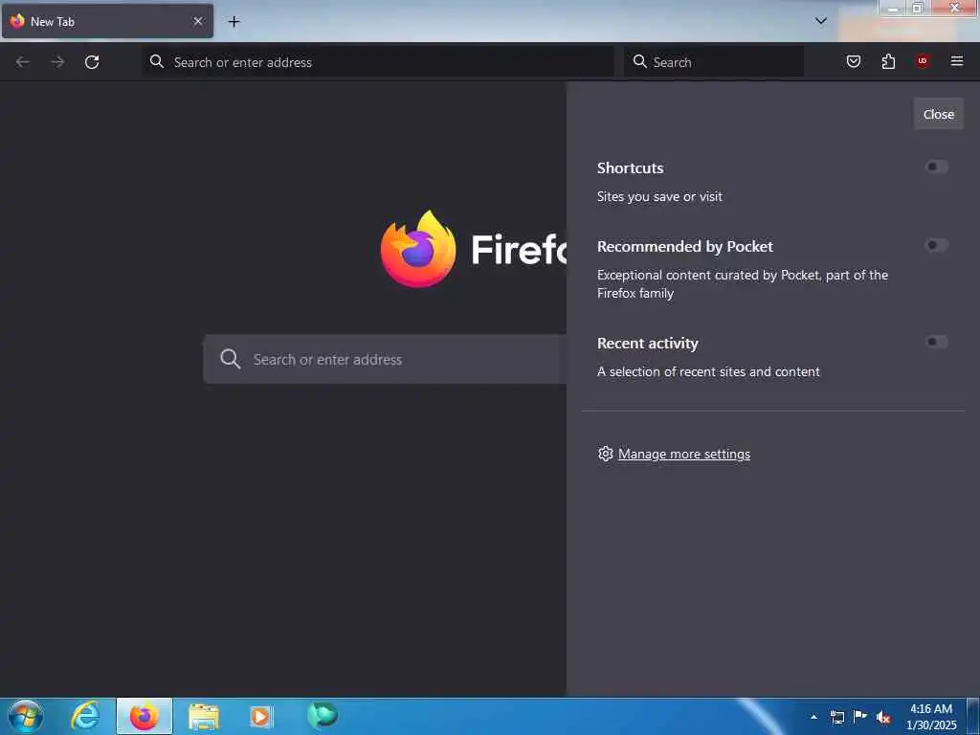Image resolution: width=980 pixels, height=735 pixels.
Task: Open the Firefox hamburger application menu
Action: click(x=957, y=61)
